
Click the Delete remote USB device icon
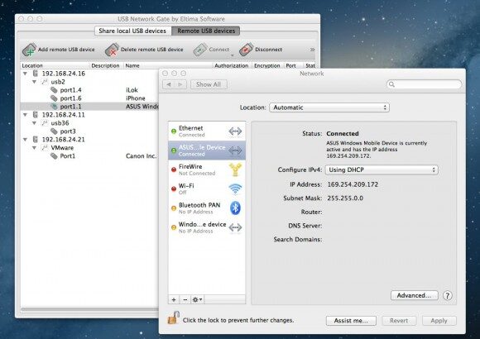pos(112,50)
